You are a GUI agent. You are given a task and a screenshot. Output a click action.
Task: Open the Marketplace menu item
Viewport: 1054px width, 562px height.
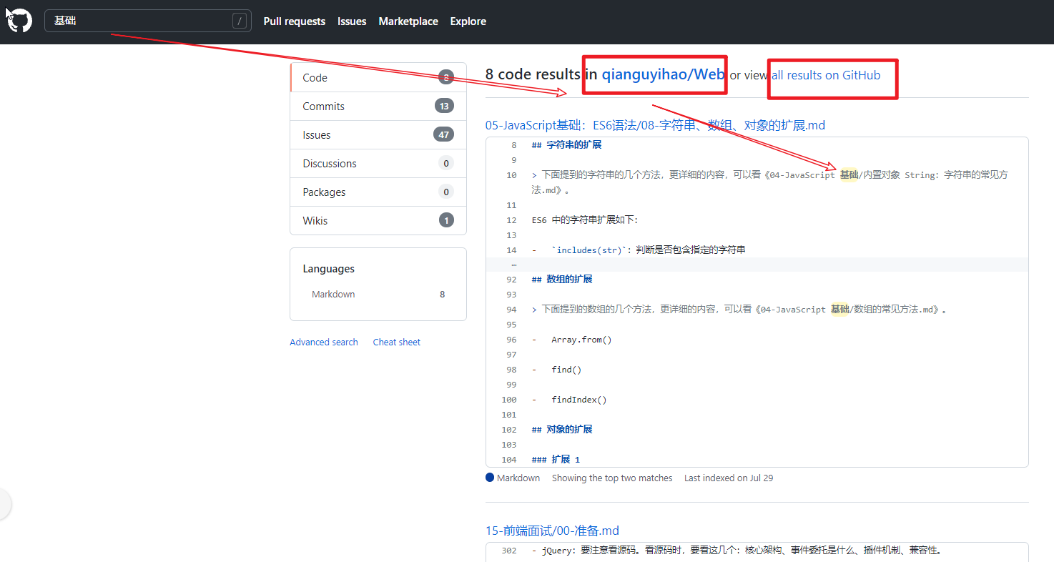pos(408,21)
